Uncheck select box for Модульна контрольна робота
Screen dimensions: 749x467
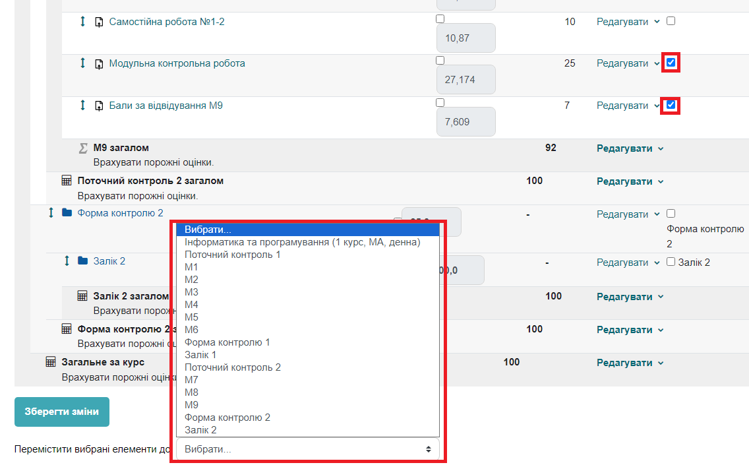point(671,63)
